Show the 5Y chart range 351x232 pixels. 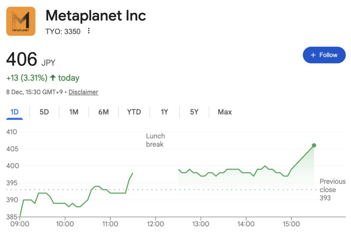(x=194, y=112)
